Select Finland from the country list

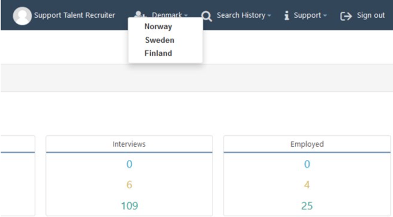pos(158,53)
